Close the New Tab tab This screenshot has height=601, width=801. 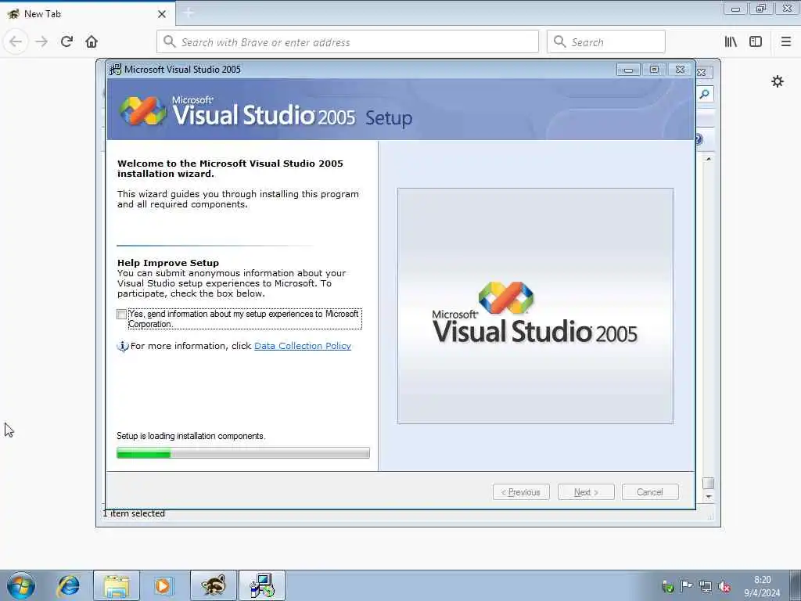[162, 14]
